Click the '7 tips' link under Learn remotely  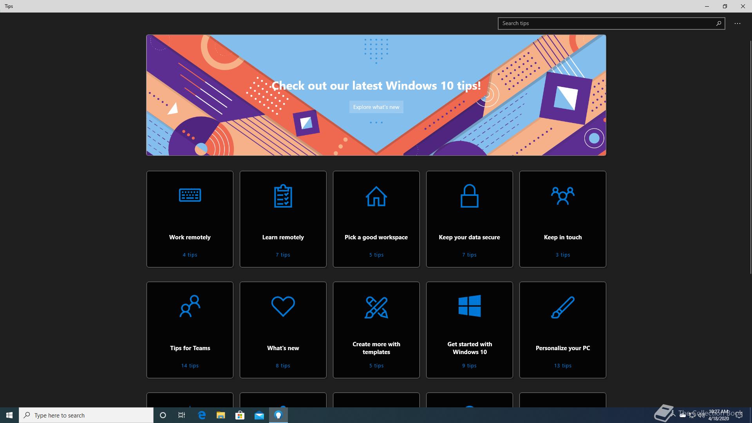click(x=283, y=255)
